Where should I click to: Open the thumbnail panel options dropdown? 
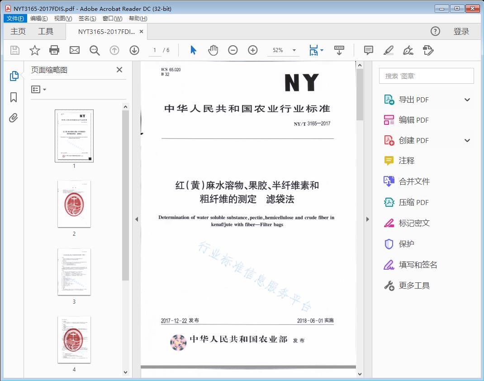click(38, 89)
